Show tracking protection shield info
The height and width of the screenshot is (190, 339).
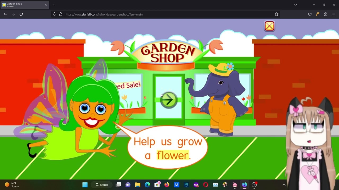55,14
